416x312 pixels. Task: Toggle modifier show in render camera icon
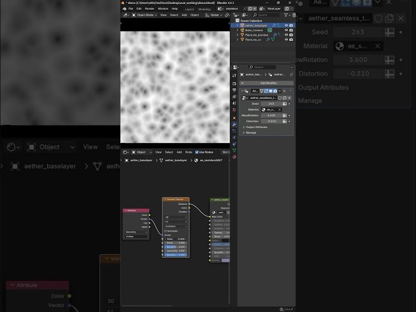(x=275, y=91)
